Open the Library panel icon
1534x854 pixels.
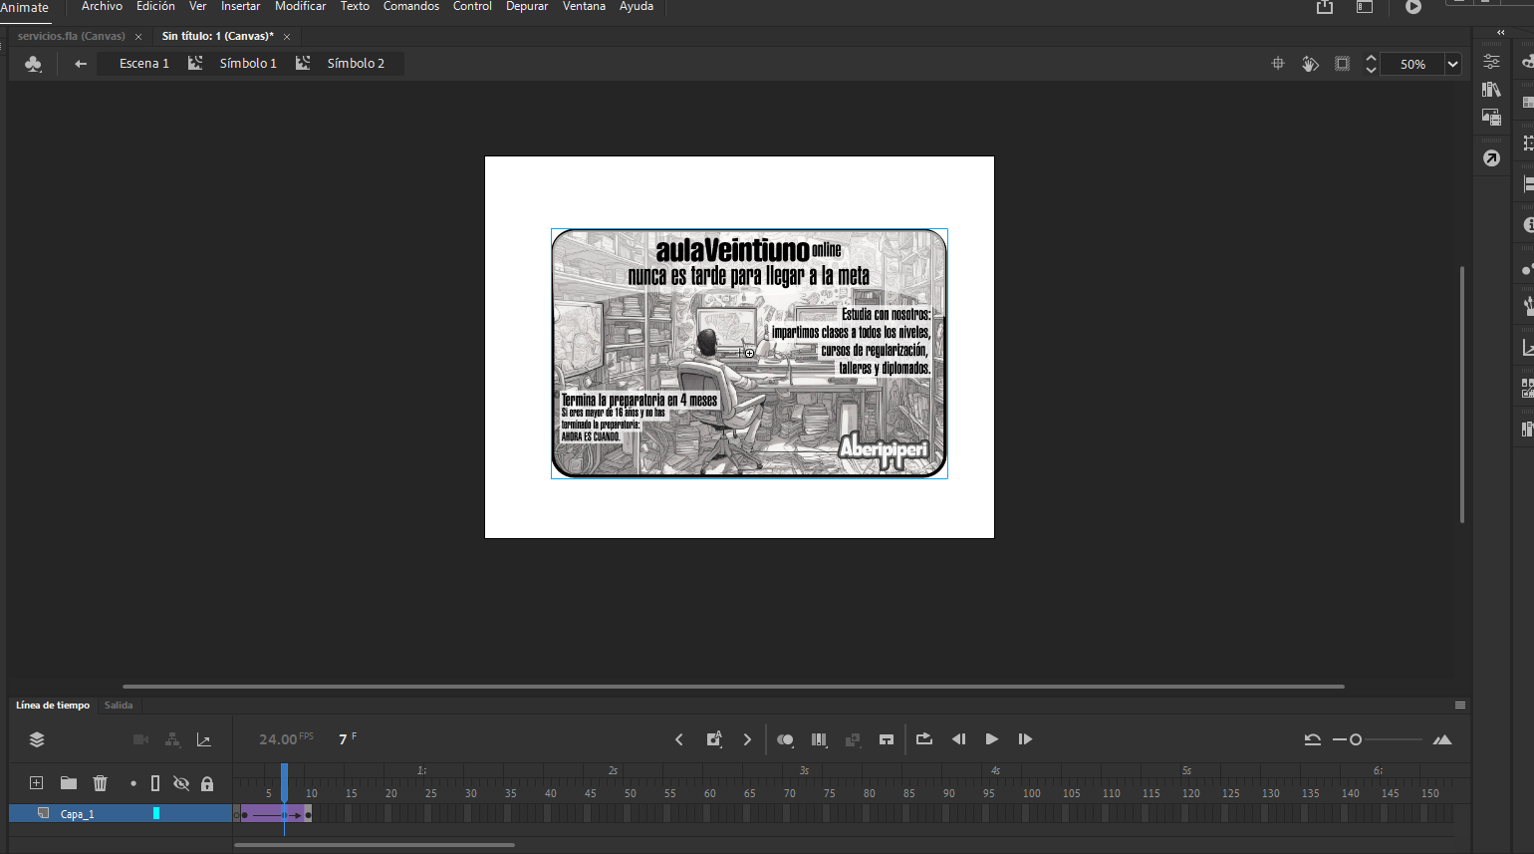(1491, 89)
